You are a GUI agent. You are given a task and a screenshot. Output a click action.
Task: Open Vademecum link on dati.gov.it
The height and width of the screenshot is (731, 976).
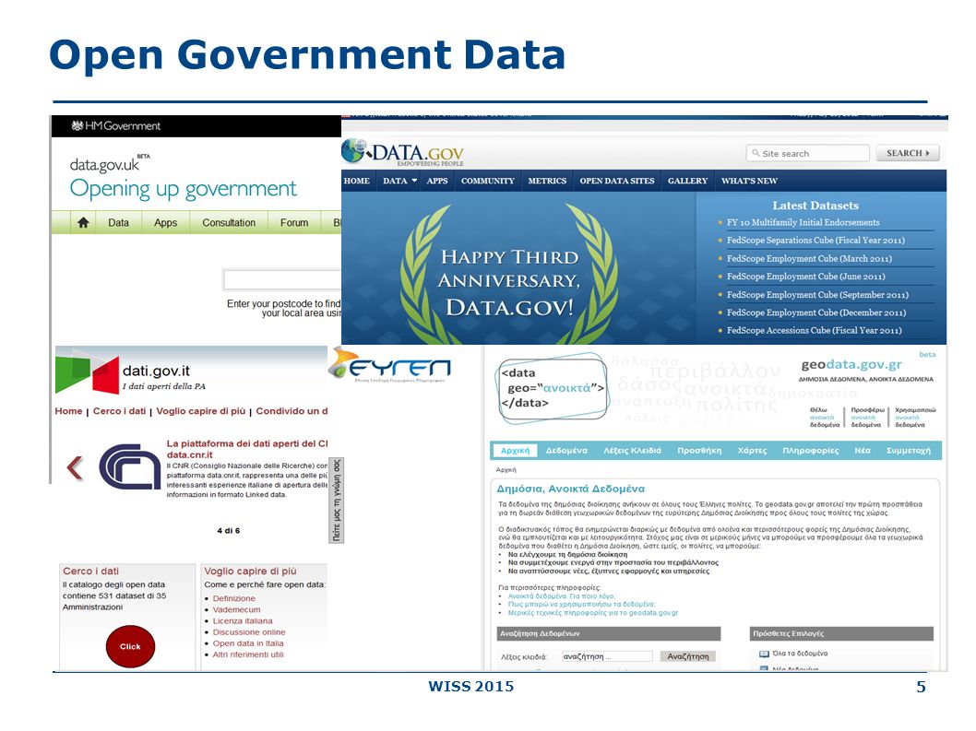click(x=236, y=609)
